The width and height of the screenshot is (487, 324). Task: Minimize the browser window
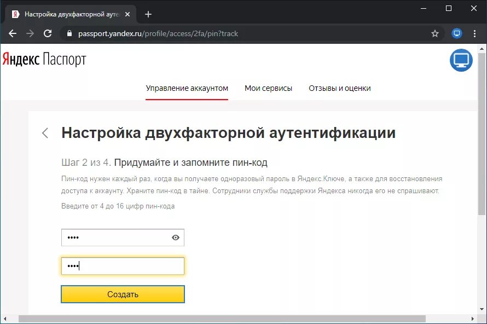[x=424, y=8]
